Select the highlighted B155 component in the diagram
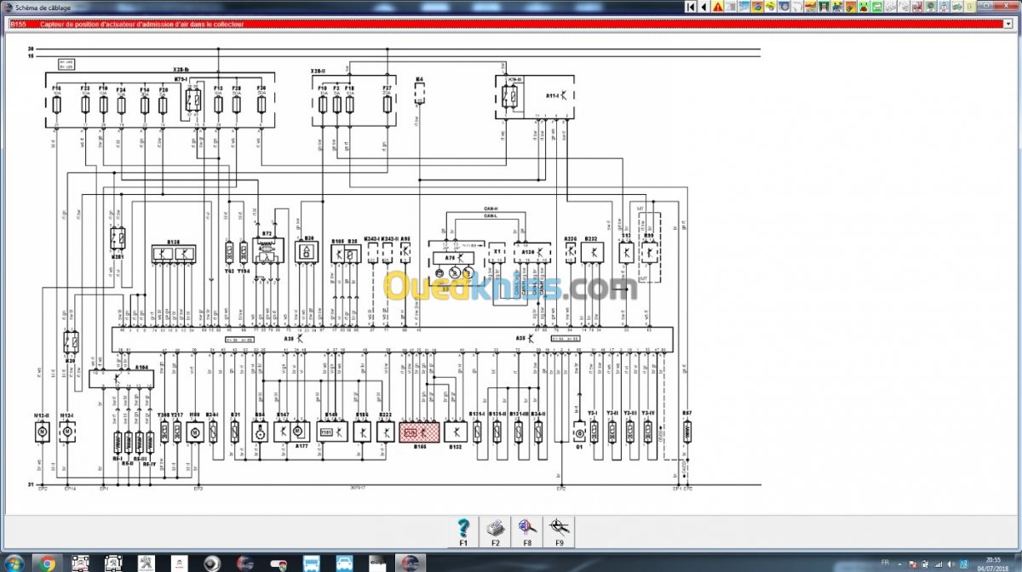Image resolution: width=1022 pixels, height=572 pixels. (x=420, y=432)
